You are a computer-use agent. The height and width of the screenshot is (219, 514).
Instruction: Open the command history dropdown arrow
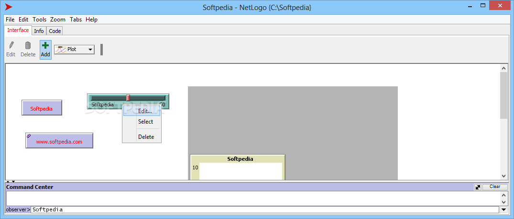tap(503, 209)
